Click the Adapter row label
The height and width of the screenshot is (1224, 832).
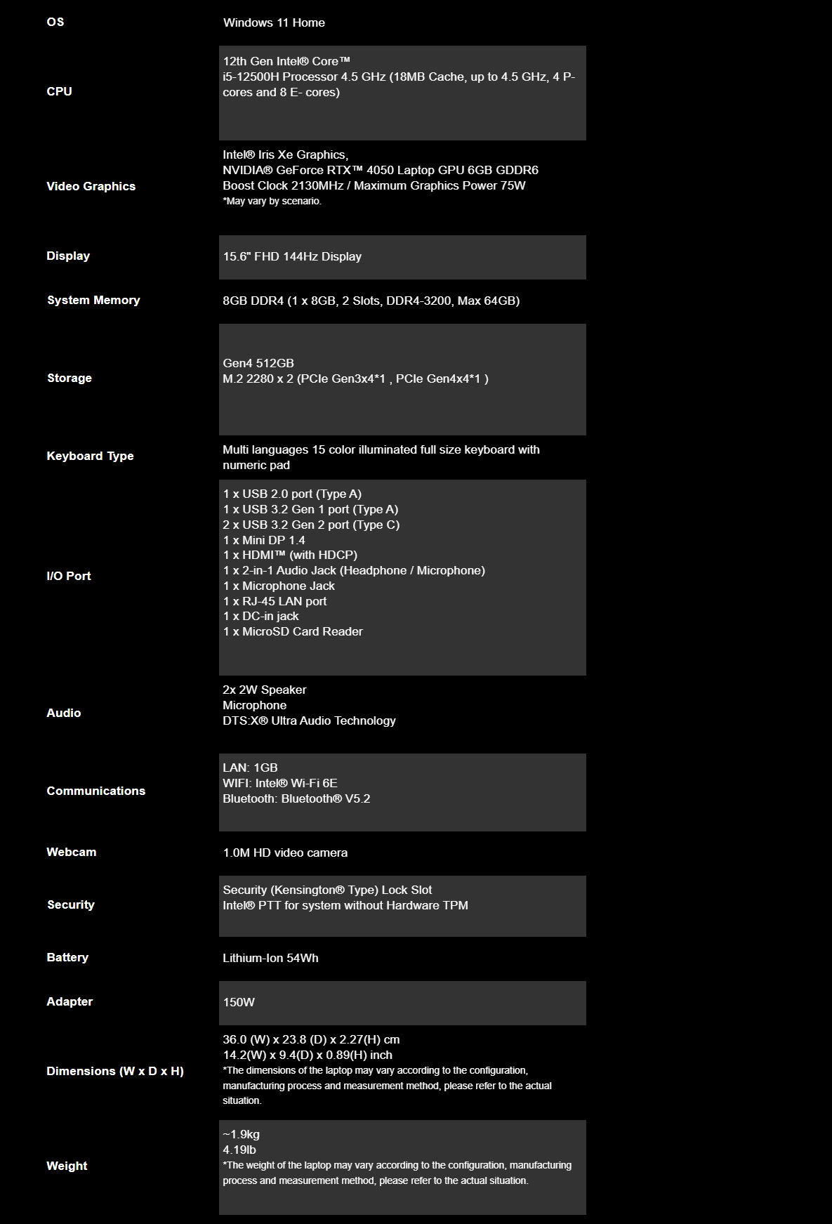point(70,1001)
